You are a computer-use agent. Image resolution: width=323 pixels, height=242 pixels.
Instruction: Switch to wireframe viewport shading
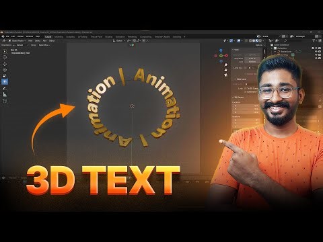[x=250, y=41]
